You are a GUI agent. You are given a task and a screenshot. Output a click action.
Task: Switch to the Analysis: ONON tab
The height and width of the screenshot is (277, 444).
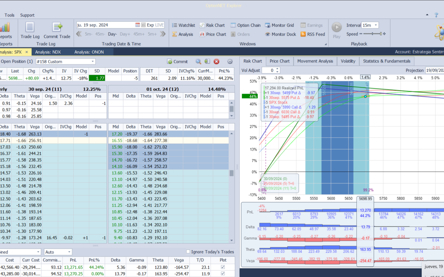[x=89, y=52]
